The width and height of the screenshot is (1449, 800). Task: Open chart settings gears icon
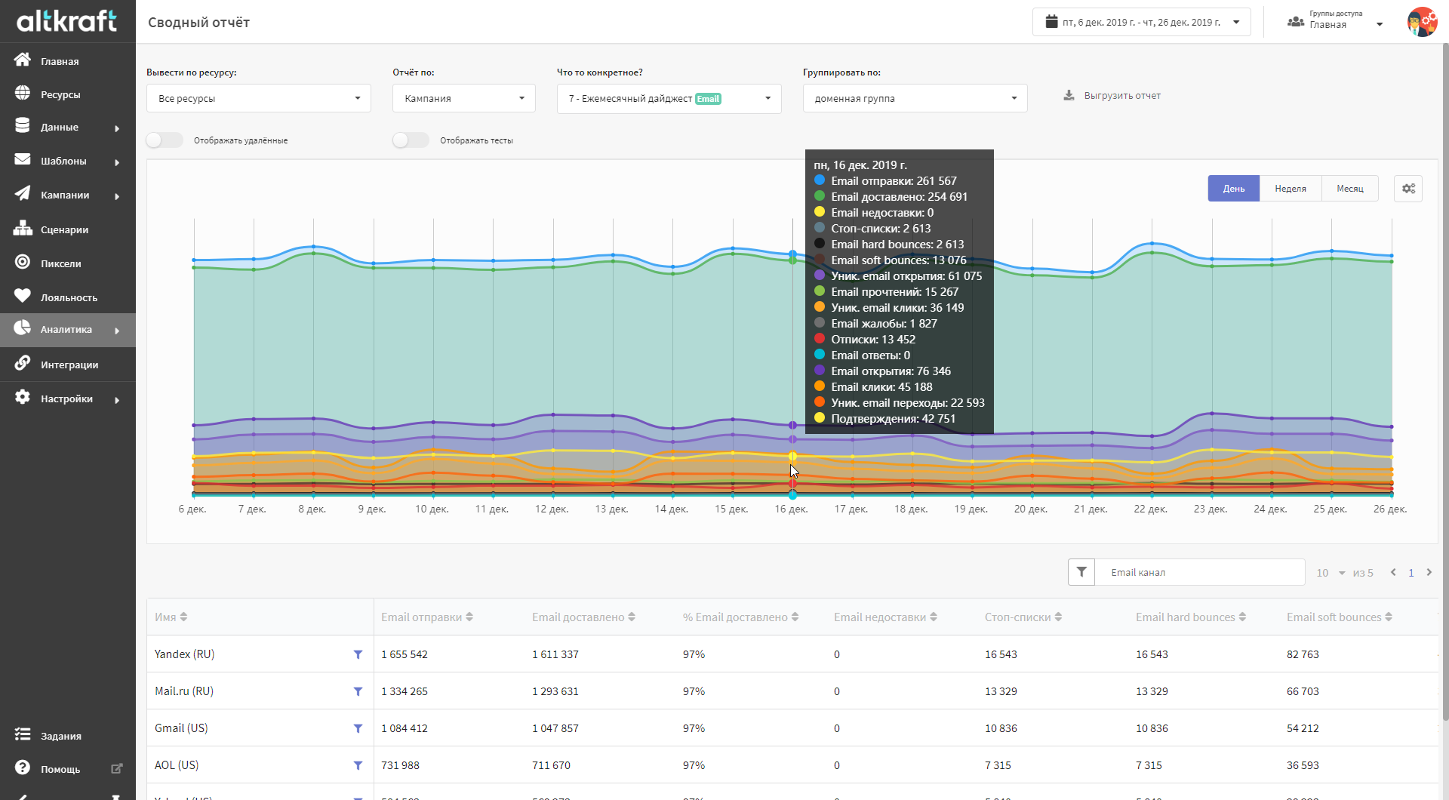(x=1408, y=189)
